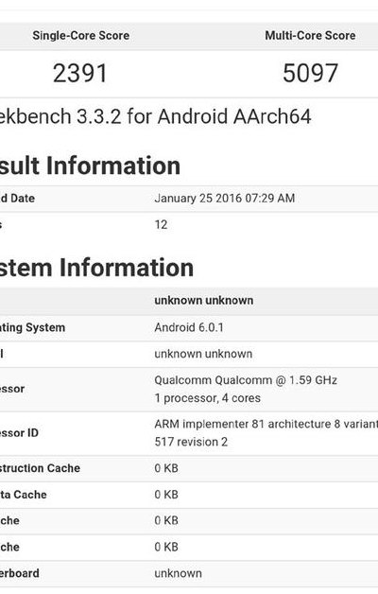Click the Motherboard value unknown
The image size is (378, 594).
tap(178, 573)
